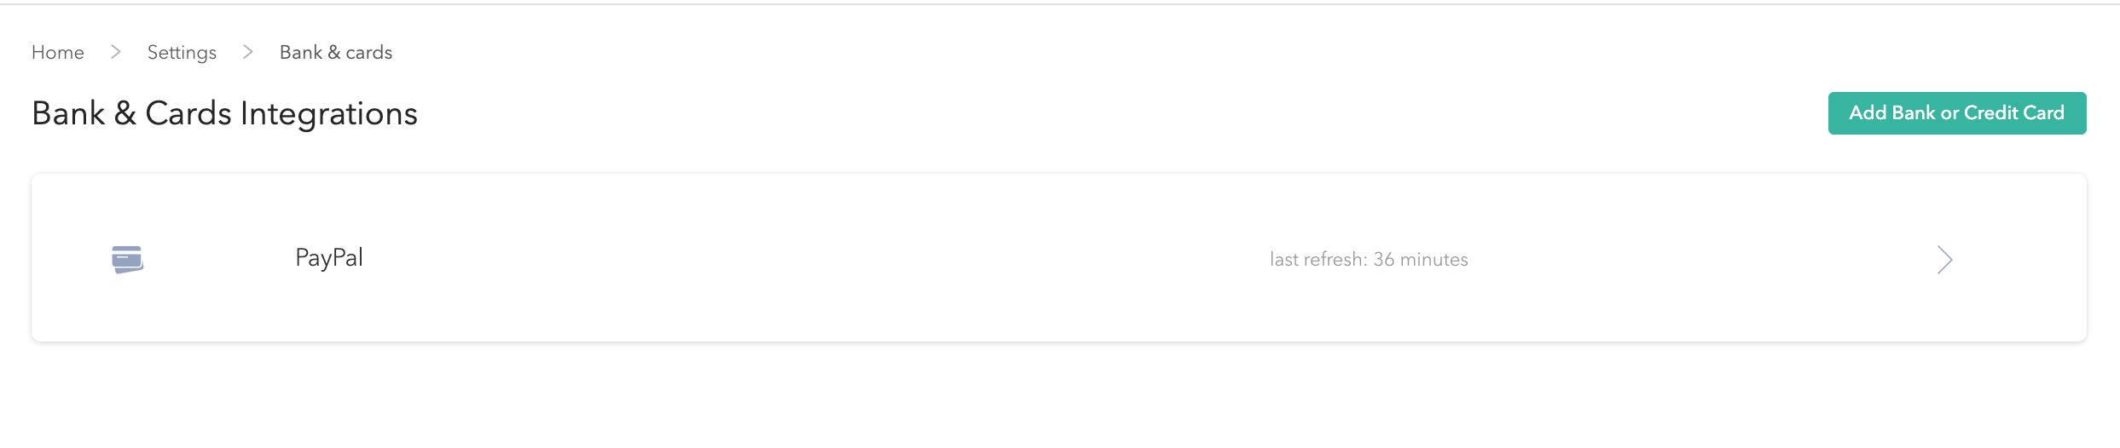2120x448 pixels.
Task: Navigate back to Settings breadcrumb
Action: [182, 52]
